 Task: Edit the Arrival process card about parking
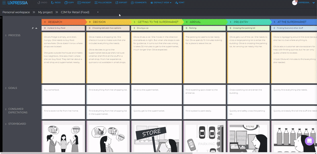click(204, 58)
